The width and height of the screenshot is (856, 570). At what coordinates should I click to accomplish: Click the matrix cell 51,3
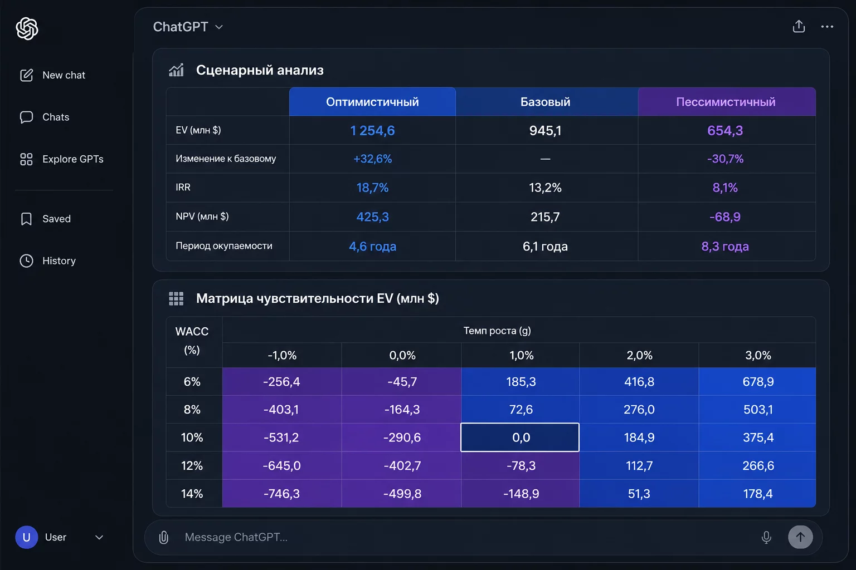[x=639, y=494]
